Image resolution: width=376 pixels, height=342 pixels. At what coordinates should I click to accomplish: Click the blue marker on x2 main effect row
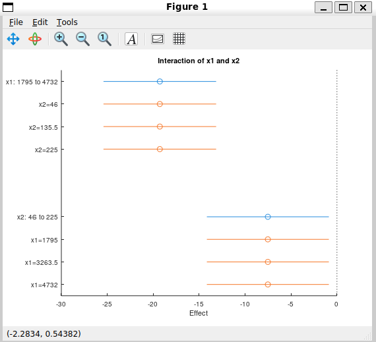[268, 217]
